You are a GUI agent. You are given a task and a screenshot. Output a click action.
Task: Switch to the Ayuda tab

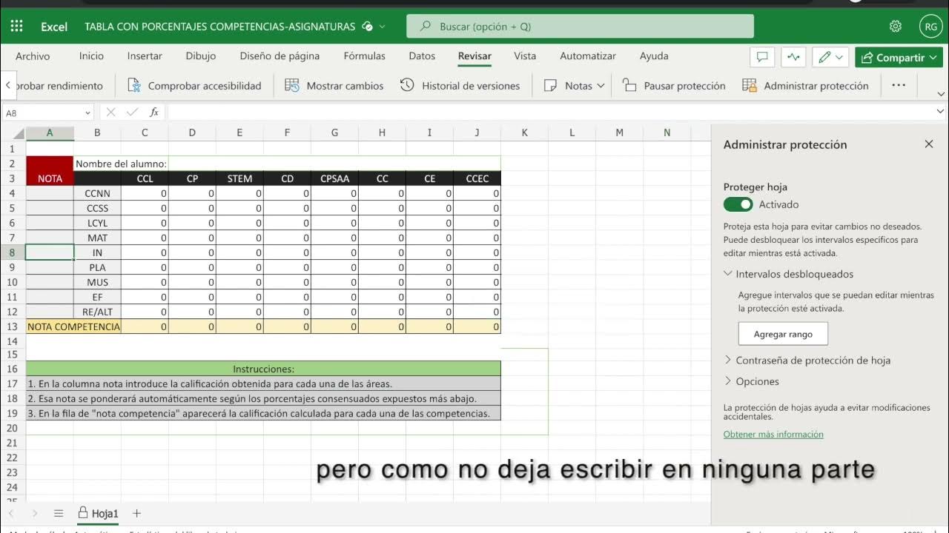tap(654, 56)
